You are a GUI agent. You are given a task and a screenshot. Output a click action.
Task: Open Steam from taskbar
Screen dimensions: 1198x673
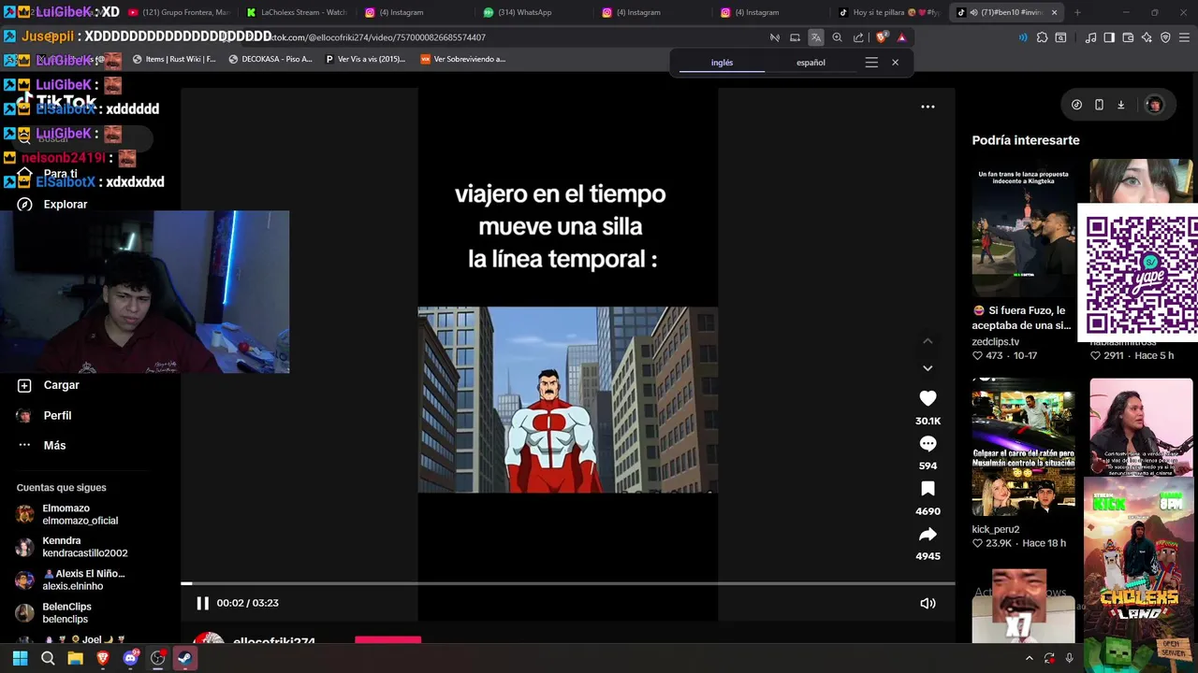coord(184,658)
